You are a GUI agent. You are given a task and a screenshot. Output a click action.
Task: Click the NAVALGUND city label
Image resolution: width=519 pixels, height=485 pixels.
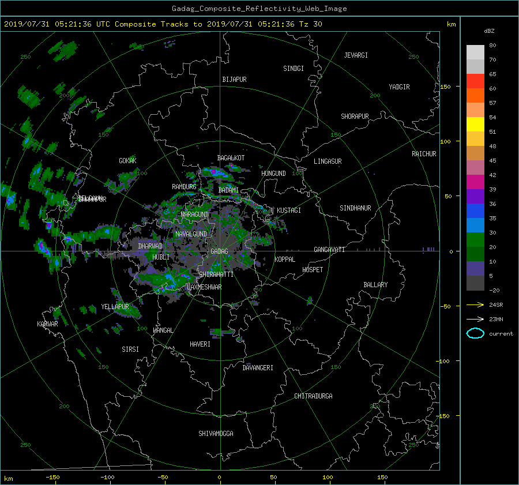pos(191,234)
